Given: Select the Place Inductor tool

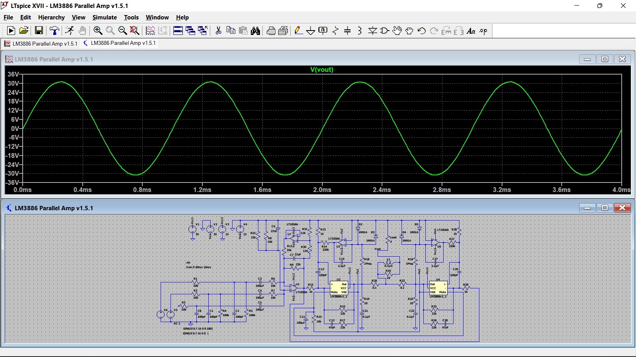Looking at the screenshot, I should [x=360, y=31].
